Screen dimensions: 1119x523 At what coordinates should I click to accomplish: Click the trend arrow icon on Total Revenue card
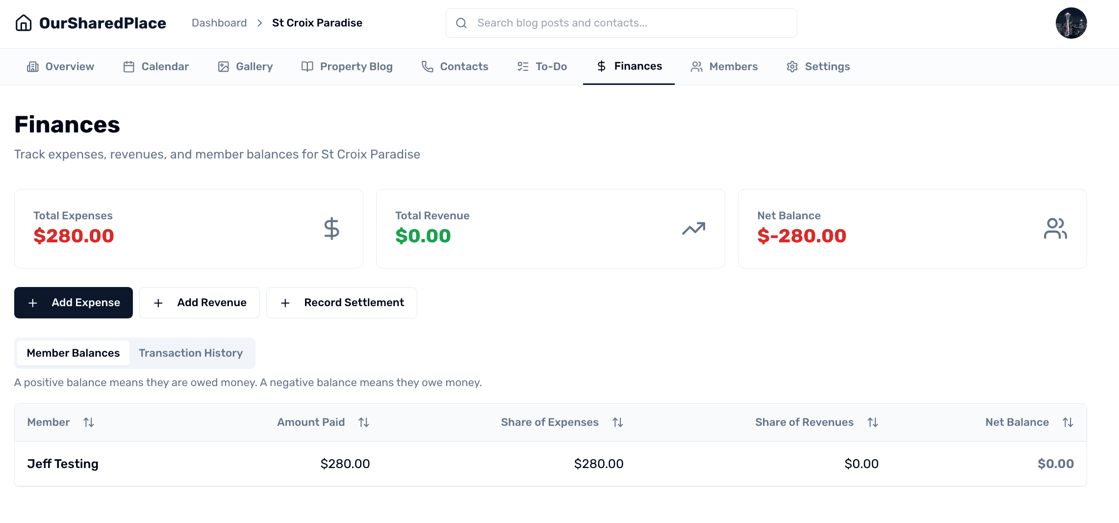tap(693, 228)
